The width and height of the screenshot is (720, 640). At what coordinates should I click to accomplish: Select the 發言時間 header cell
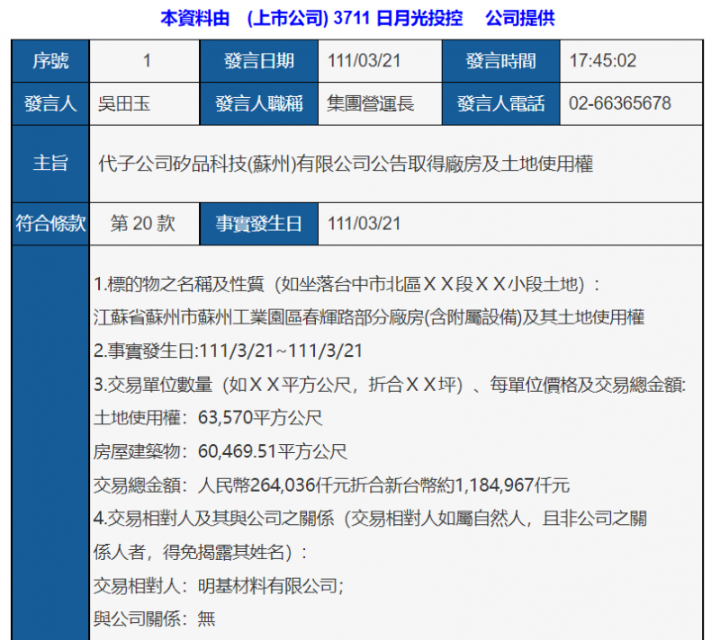tap(500, 60)
